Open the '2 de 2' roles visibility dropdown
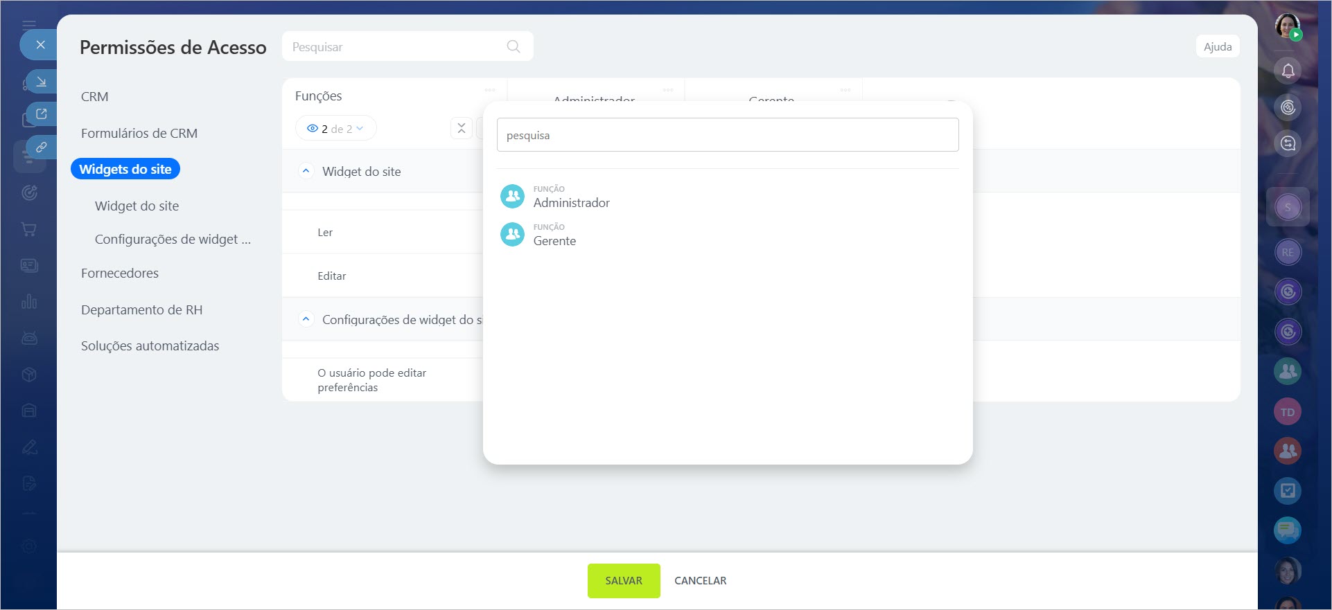The height and width of the screenshot is (610, 1332). (x=336, y=128)
